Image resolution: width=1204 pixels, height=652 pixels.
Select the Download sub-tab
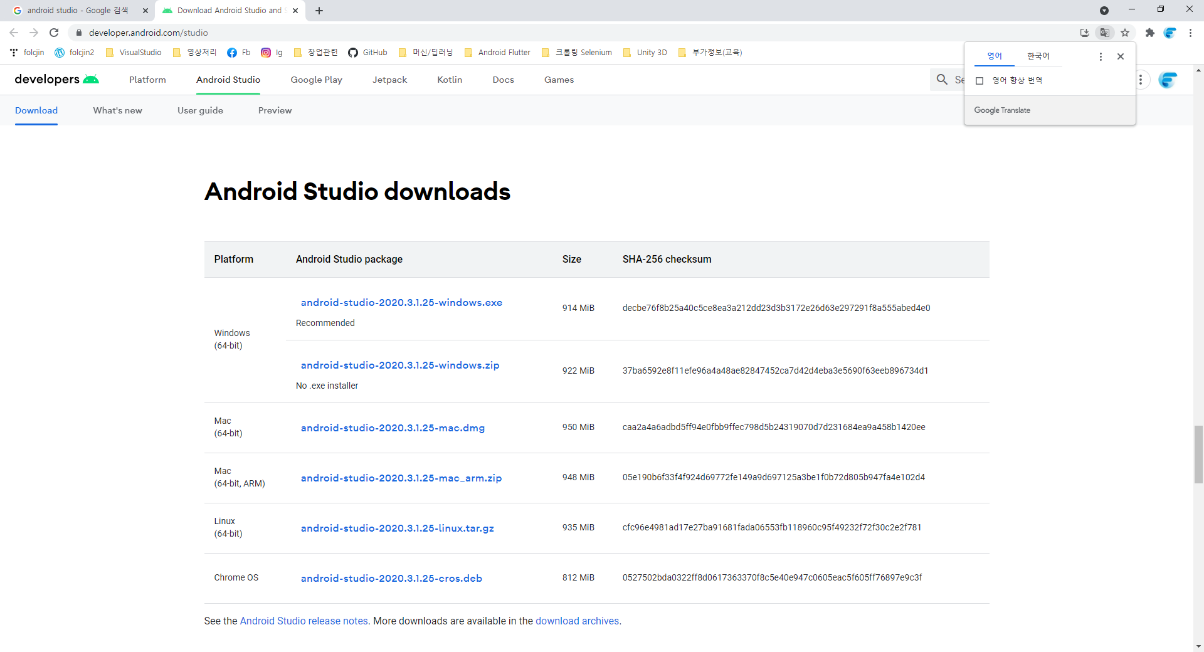(36, 110)
